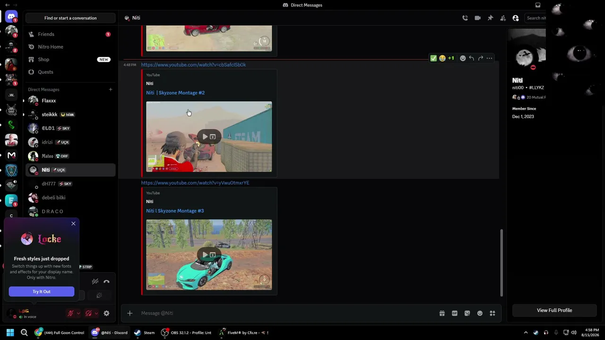Toggle headphone deafen
Image resolution: width=605 pixels, height=340 pixels.
pyautogui.click(x=88, y=313)
